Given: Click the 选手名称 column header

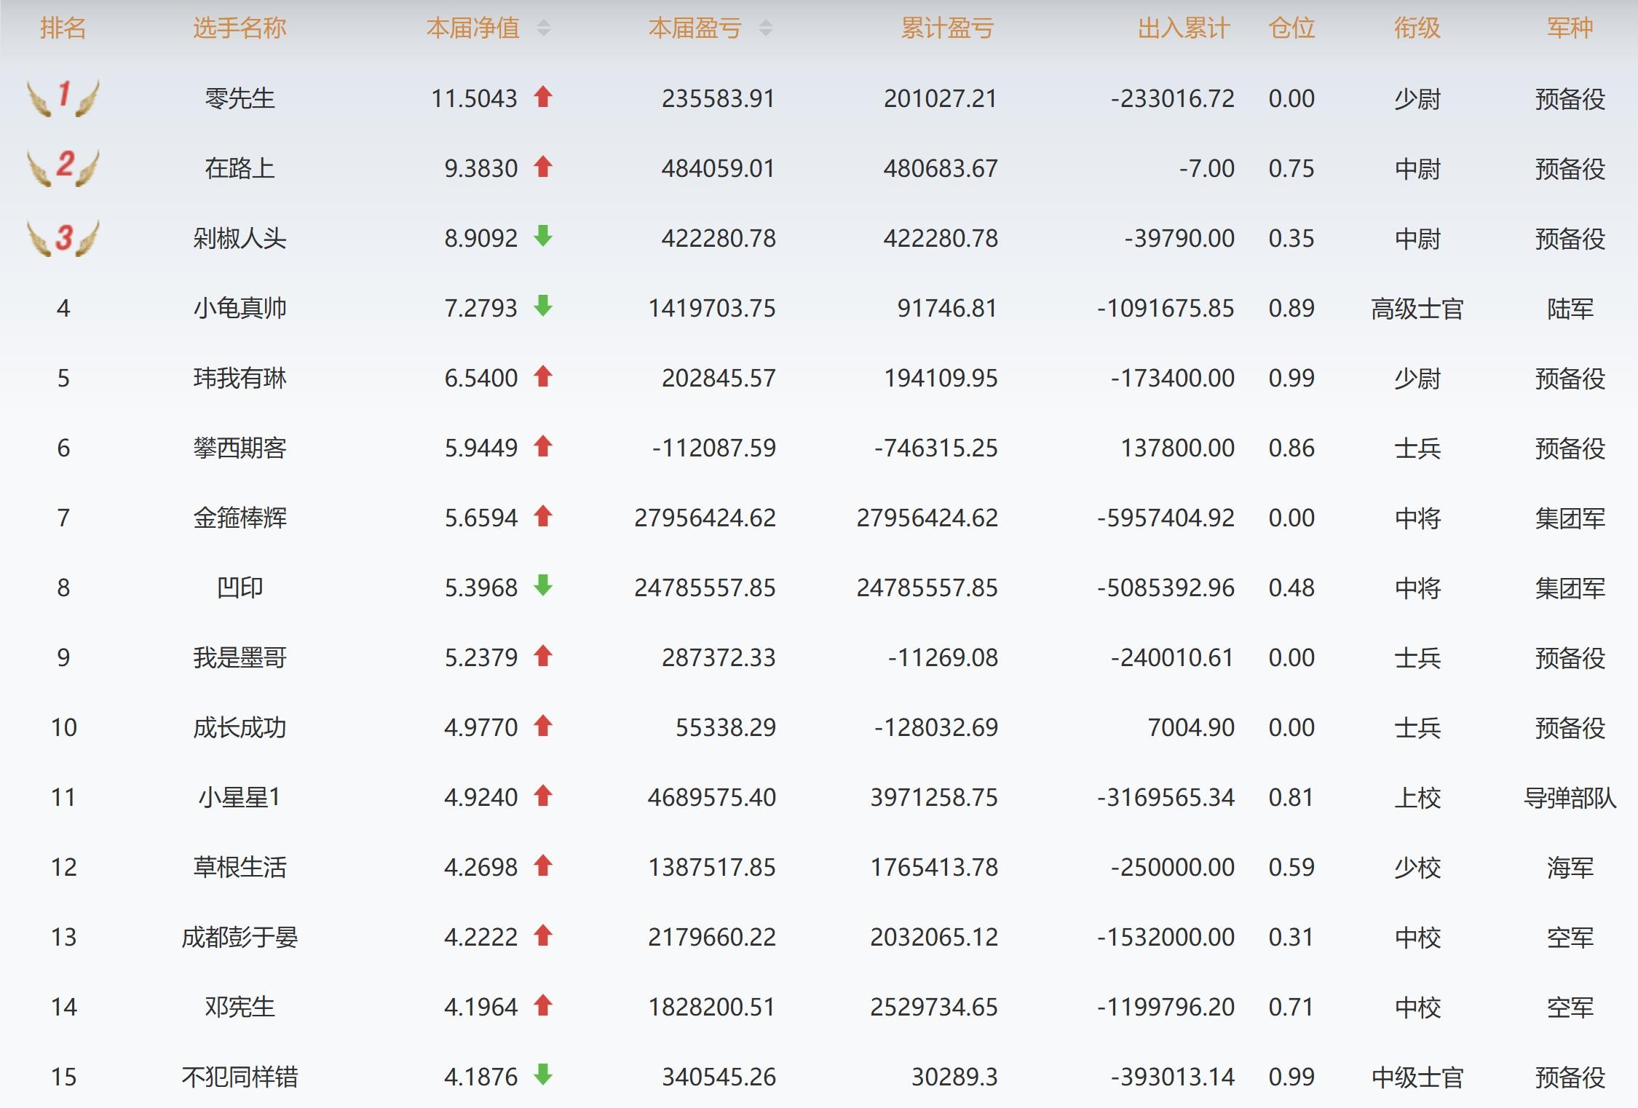Looking at the screenshot, I should (x=240, y=28).
